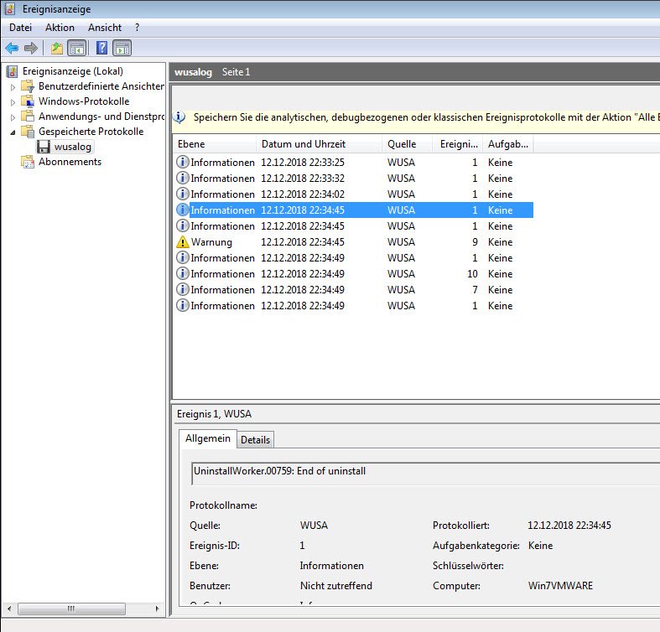The height and width of the screenshot is (632, 660).
Task: Sort events by Ebene column header
Action: (x=191, y=144)
